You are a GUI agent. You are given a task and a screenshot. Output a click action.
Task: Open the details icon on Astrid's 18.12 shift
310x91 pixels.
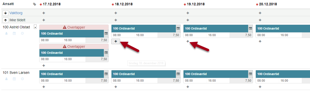(x=178, y=29)
